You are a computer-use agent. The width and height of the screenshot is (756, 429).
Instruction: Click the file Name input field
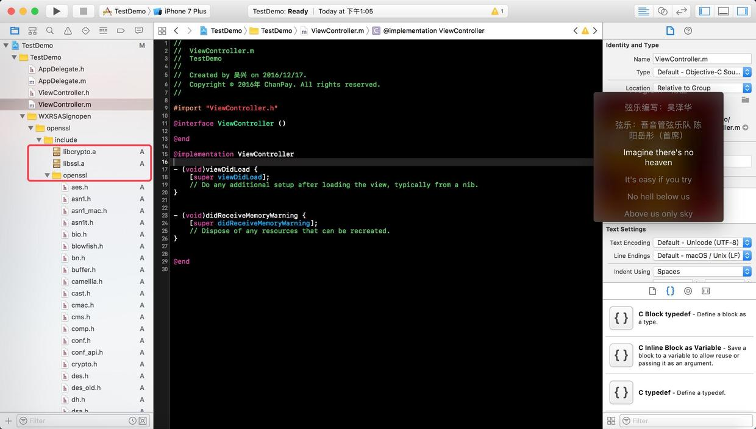pyautogui.click(x=702, y=59)
